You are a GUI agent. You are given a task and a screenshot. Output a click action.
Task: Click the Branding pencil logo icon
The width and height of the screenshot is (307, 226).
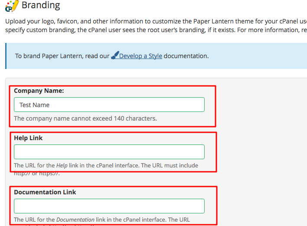click(12, 6)
